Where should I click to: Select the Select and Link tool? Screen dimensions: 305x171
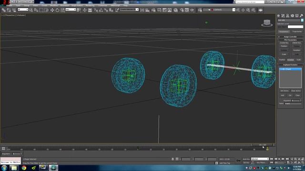point(3,10)
